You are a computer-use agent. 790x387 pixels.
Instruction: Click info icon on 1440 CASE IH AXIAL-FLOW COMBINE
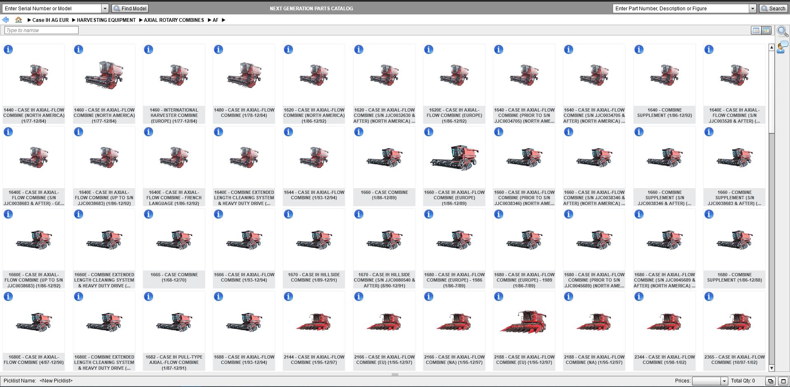coord(8,49)
